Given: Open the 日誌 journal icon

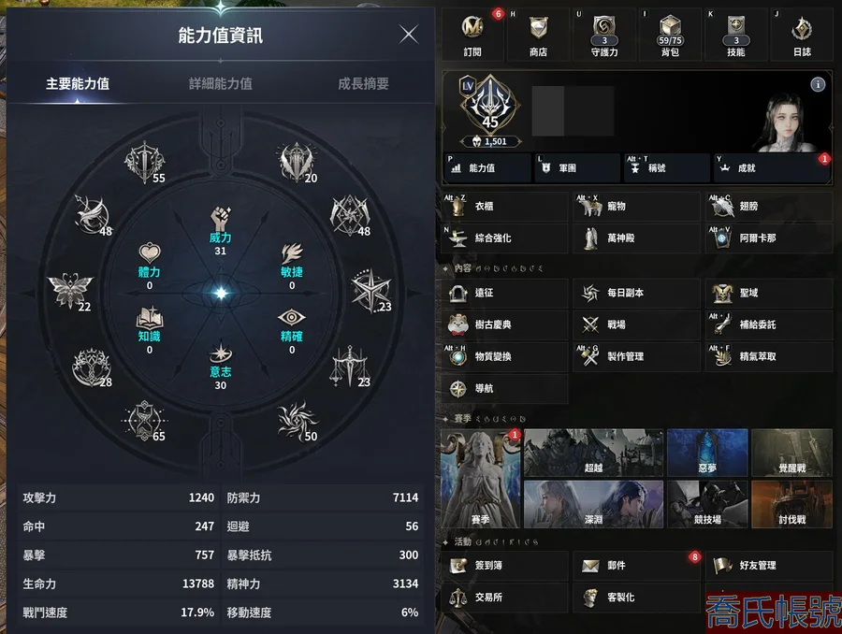Looking at the screenshot, I should 802,35.
